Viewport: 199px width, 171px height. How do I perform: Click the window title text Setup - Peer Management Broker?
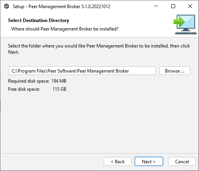click(61, 7)
